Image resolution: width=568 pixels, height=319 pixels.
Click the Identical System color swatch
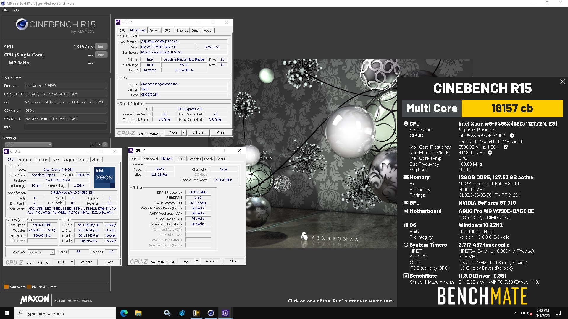(29, 287)
